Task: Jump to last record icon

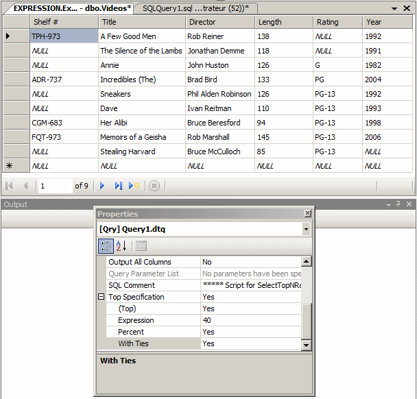Action: (x=119, y=186)
